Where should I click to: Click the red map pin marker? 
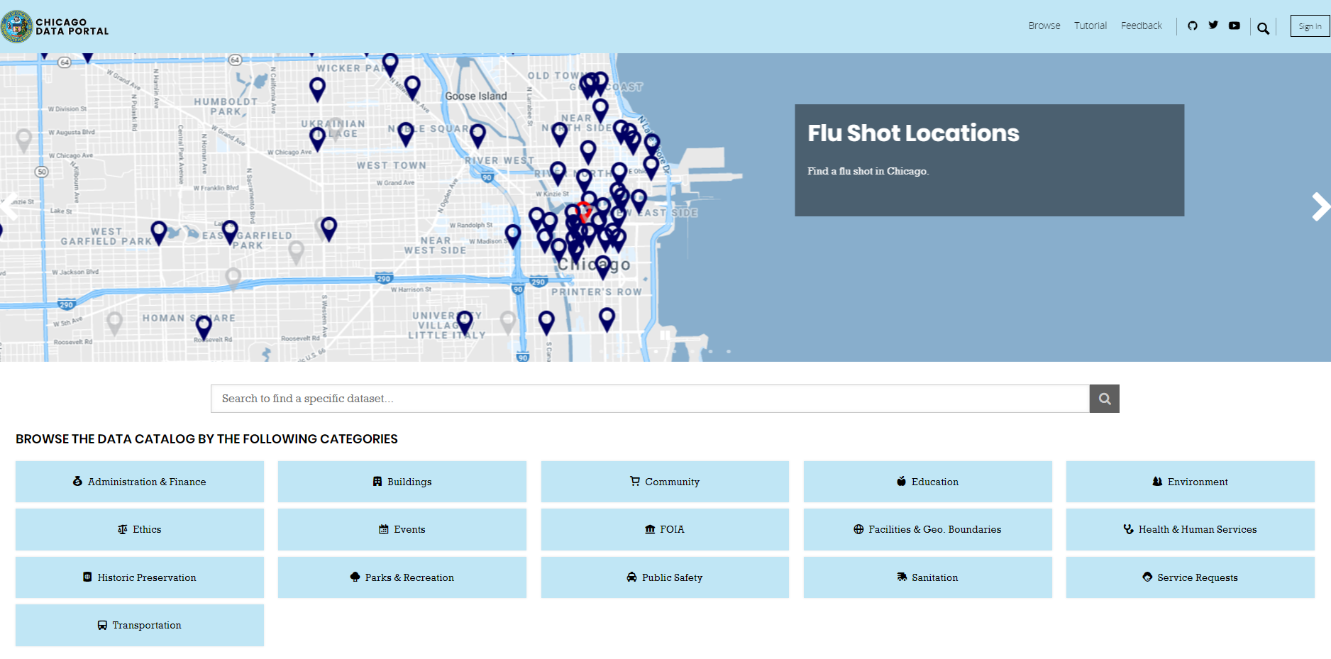(x=583, y=210)
